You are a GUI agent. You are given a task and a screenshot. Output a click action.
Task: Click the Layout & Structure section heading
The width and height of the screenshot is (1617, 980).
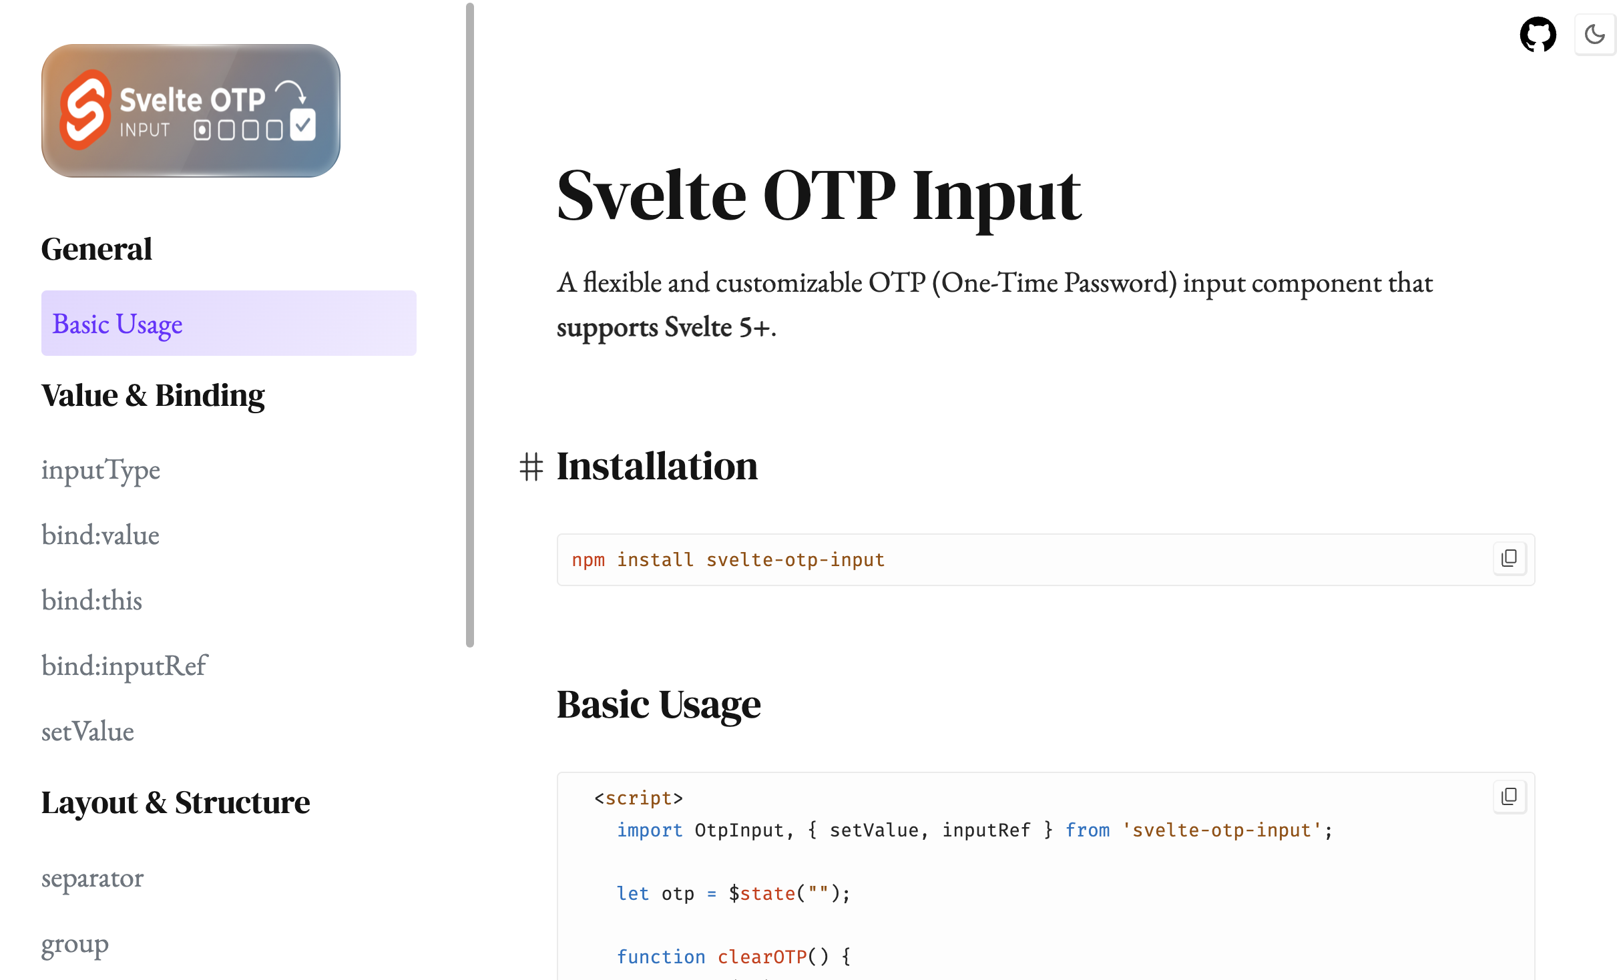coord(175,802)
